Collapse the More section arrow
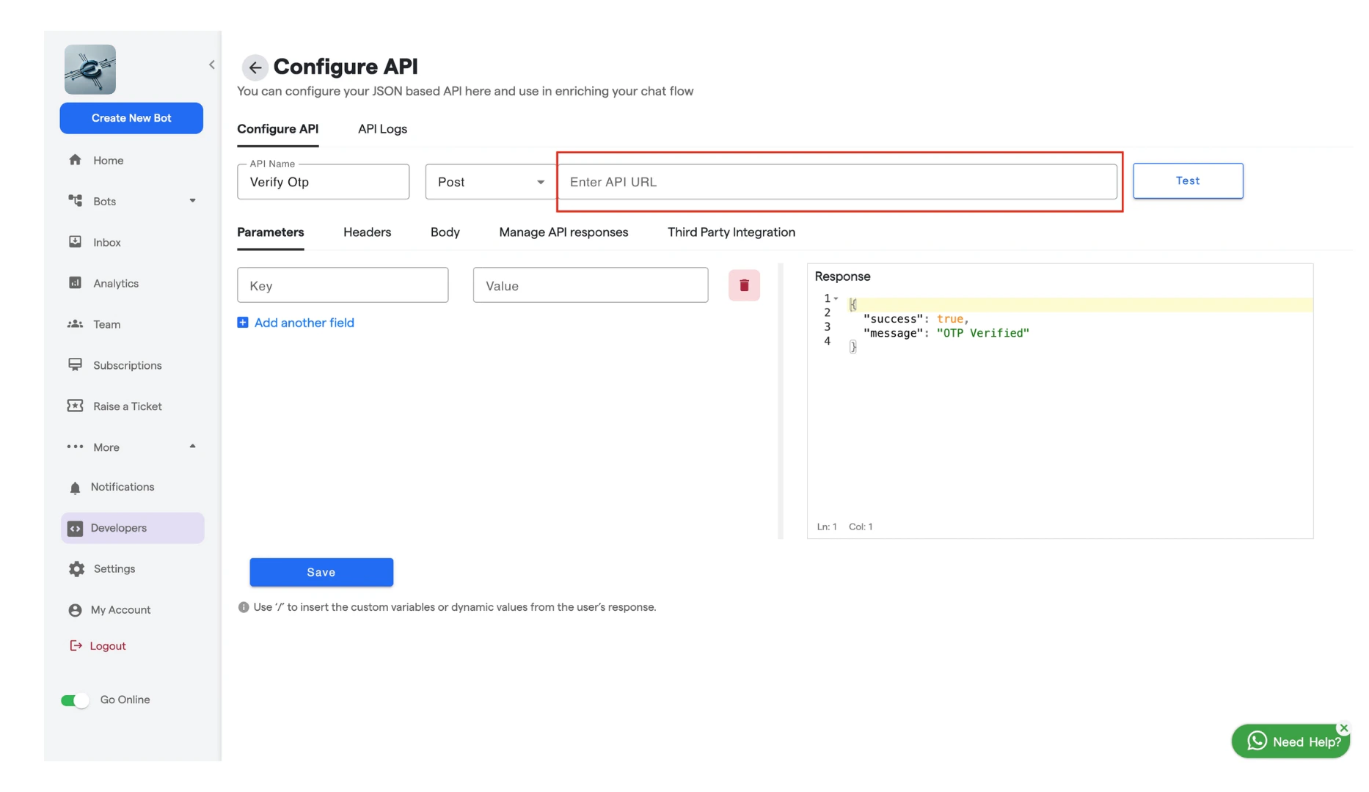This screenshot has height=792, width=1369. [x=192, y=447]
